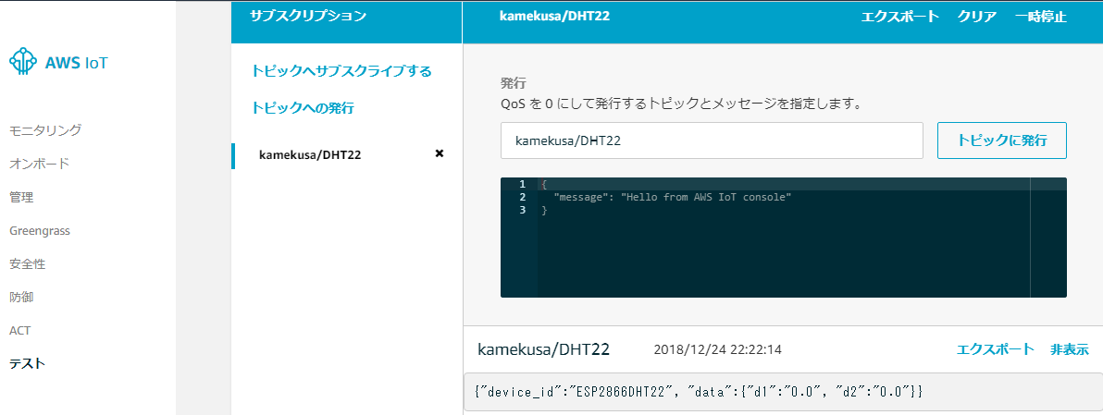
Task: Click into the JSON message editor
Action: pyautogui.click(x=784, y=238)
